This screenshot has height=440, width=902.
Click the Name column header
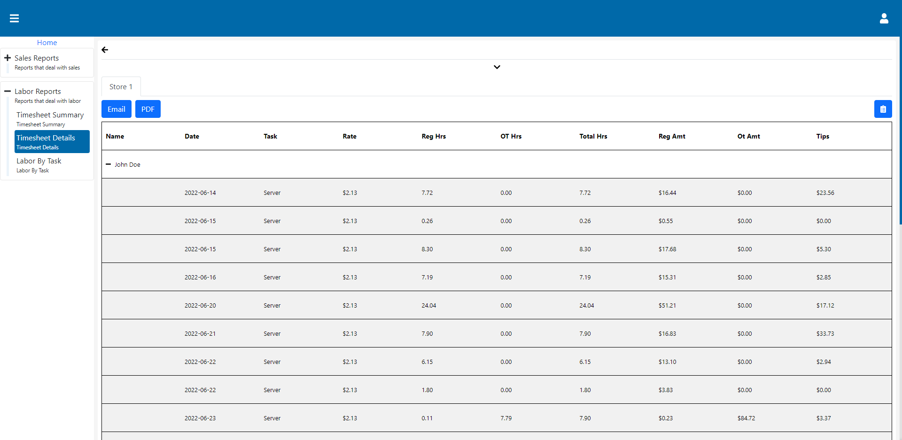[x=115, y=136]
